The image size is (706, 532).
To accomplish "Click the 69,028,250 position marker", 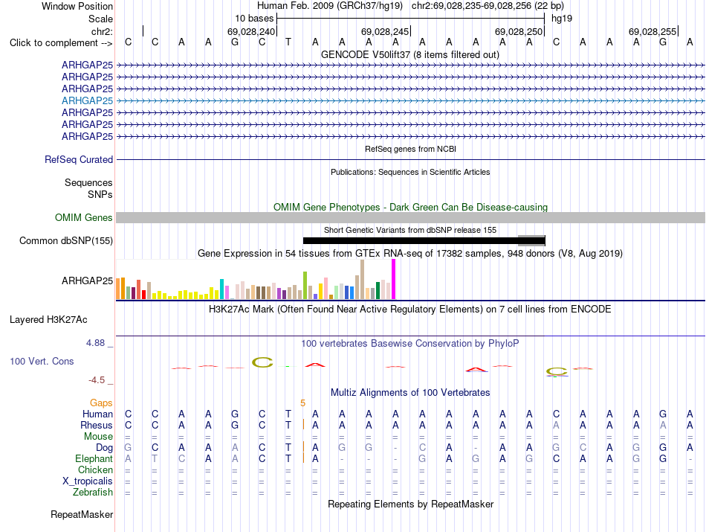I will coord(519,31).
